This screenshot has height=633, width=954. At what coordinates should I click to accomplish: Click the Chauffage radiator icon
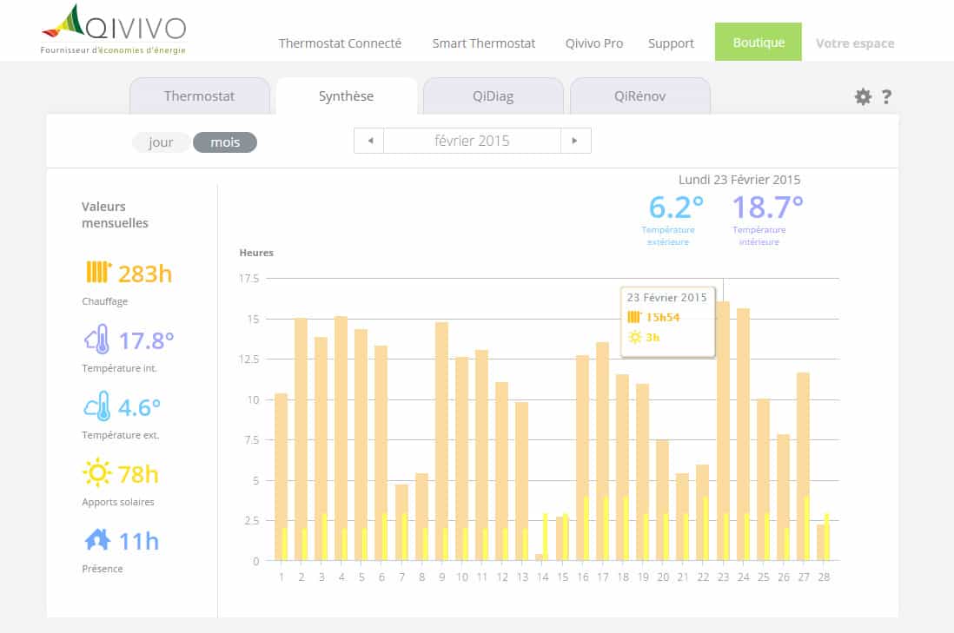point(98,273)
